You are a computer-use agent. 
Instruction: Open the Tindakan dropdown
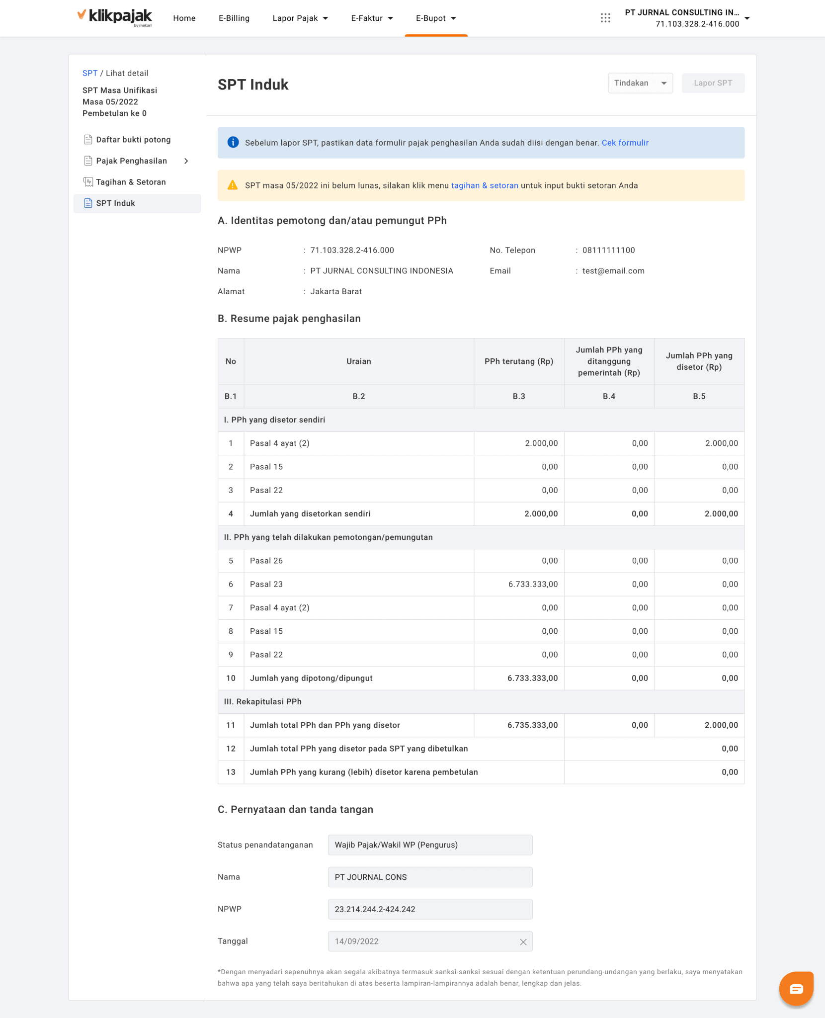coord(640,83)
